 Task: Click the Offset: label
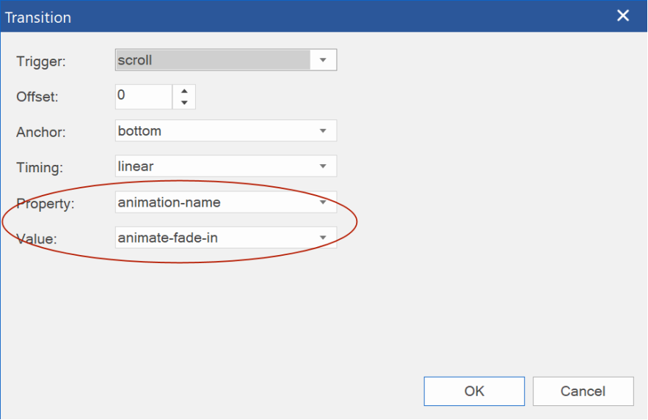37,97
